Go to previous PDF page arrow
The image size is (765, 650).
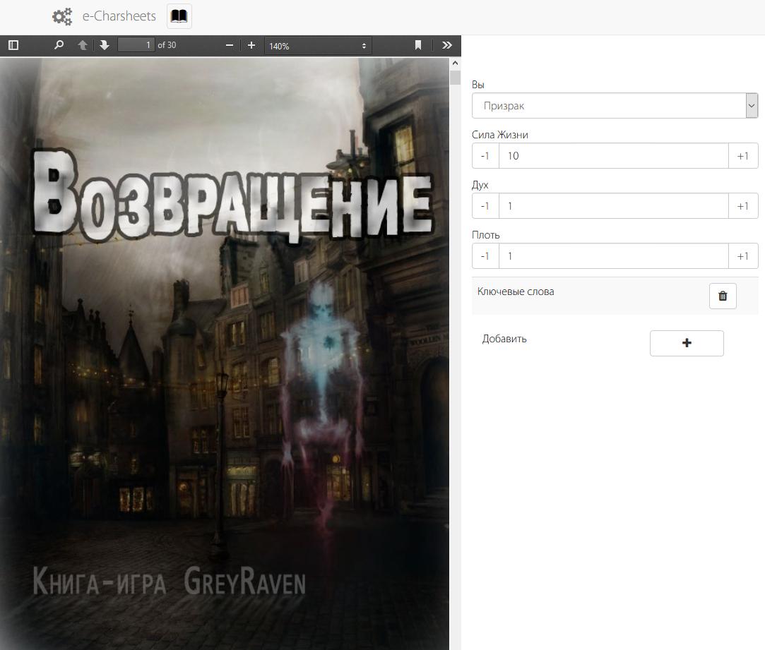click(x=83, y=45)
